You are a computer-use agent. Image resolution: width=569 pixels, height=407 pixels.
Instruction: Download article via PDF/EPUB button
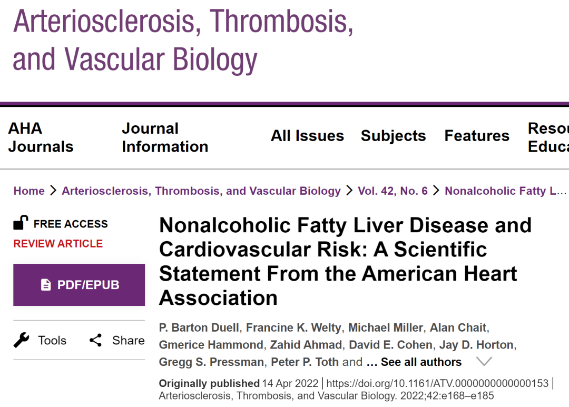79,285
